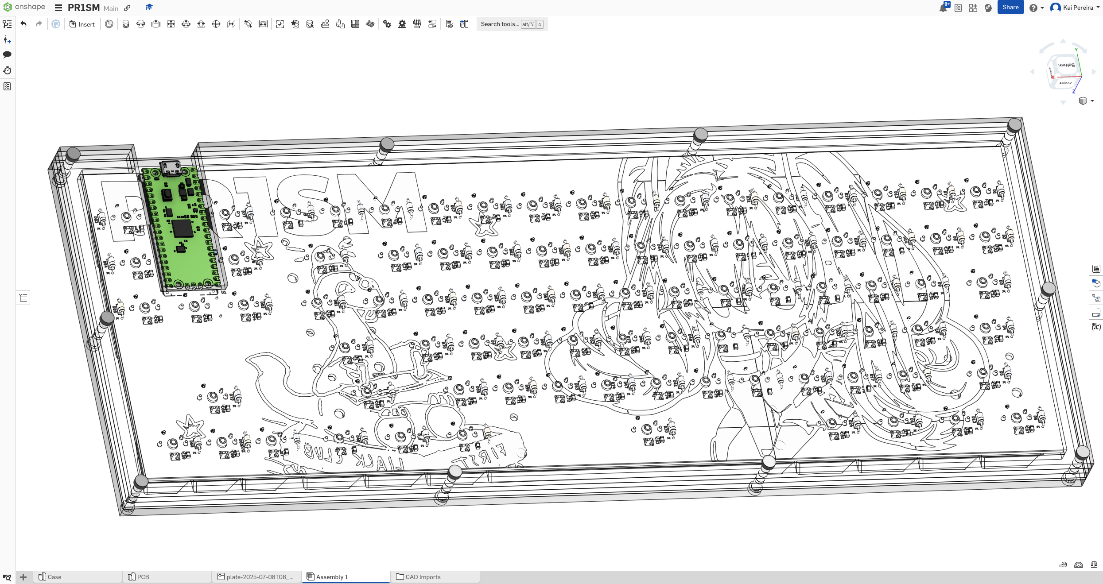Open the main hamburger document menu
Screen dimensions: 1103x584
point(58,8)
